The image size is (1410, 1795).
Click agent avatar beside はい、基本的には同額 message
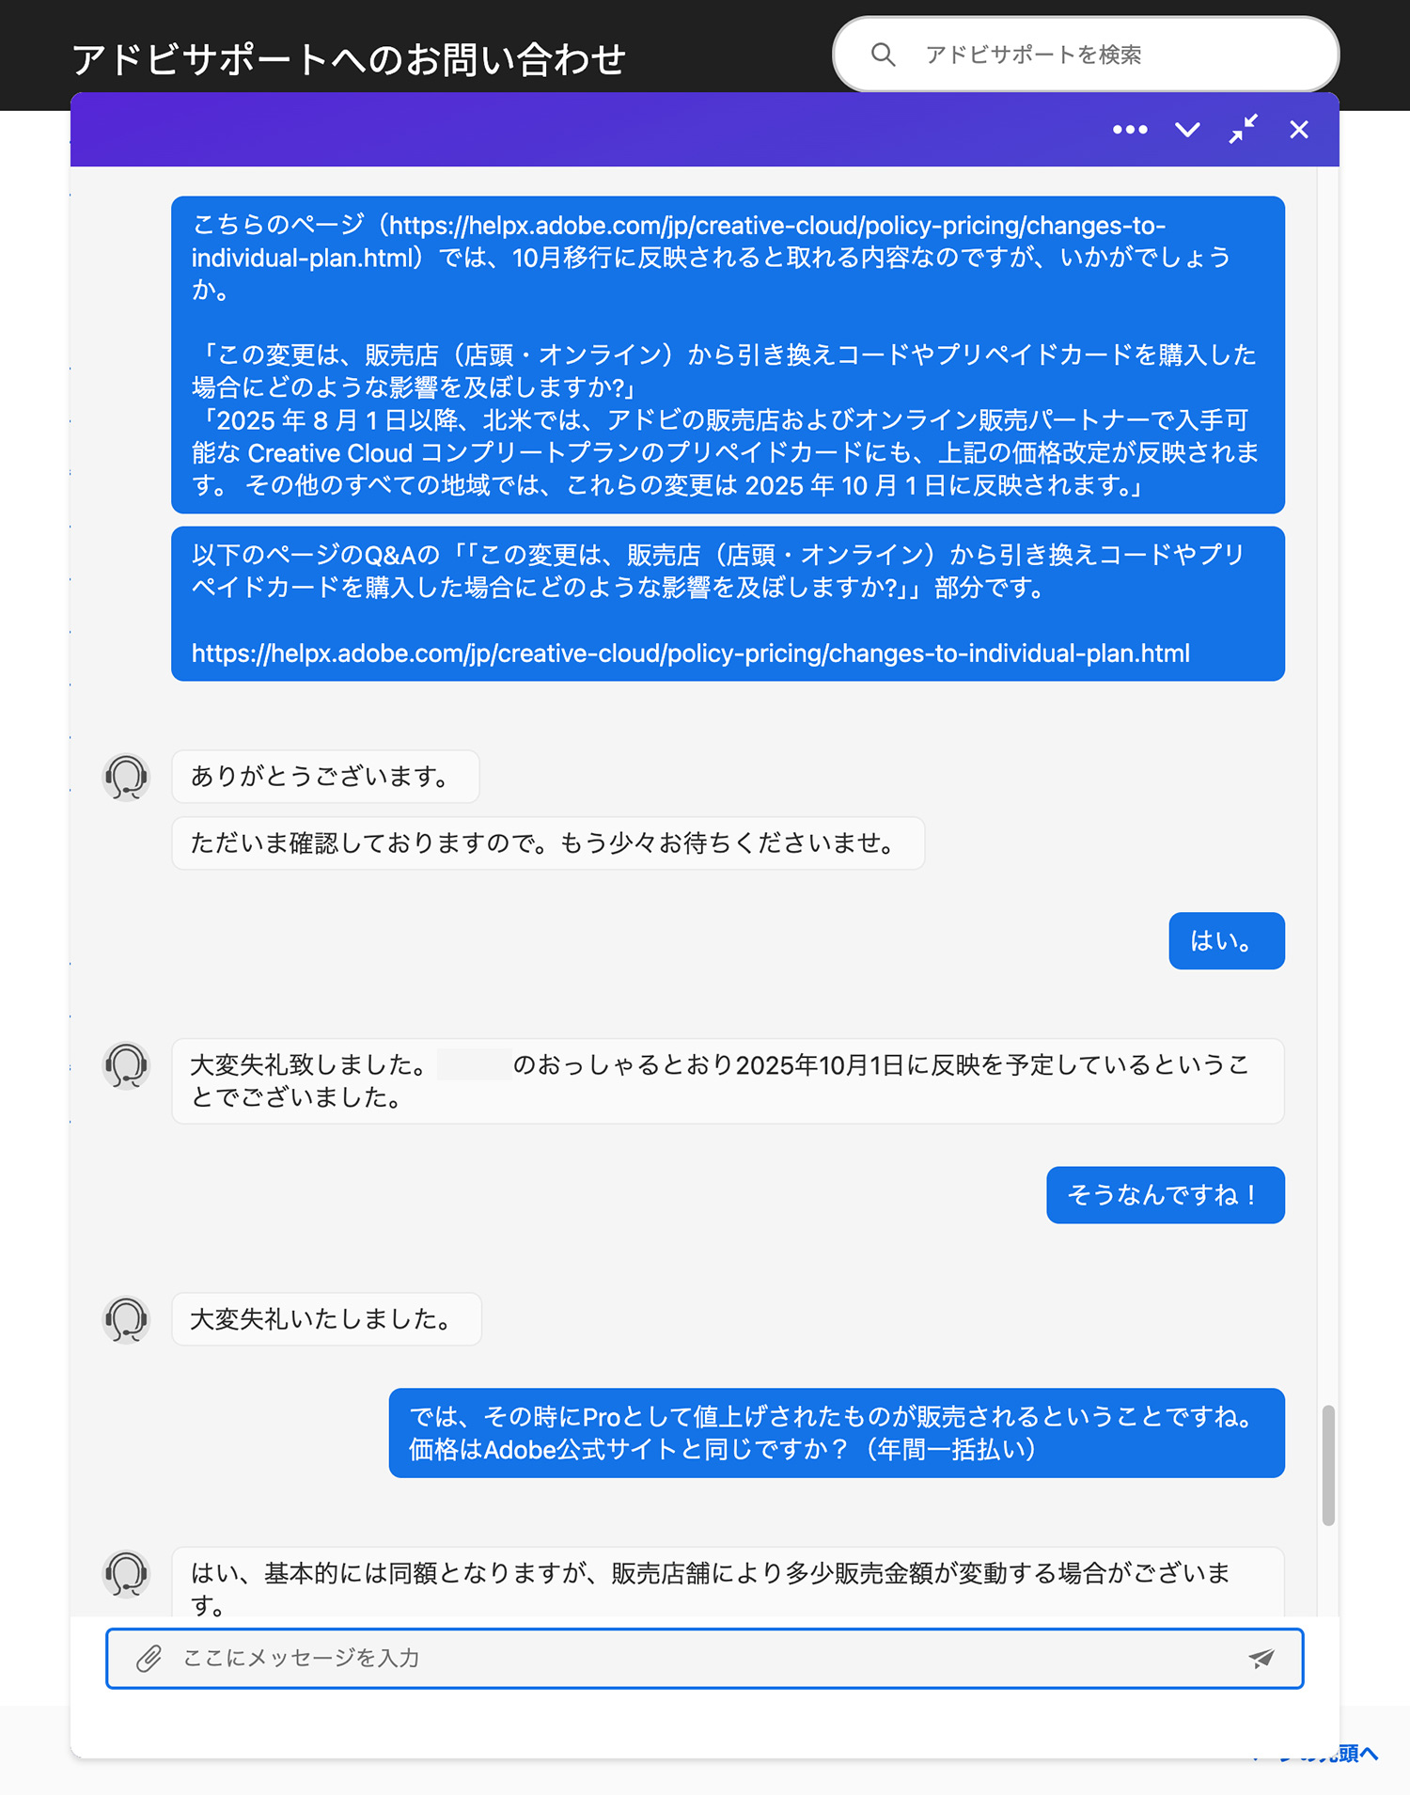[x=126, y=1573]
